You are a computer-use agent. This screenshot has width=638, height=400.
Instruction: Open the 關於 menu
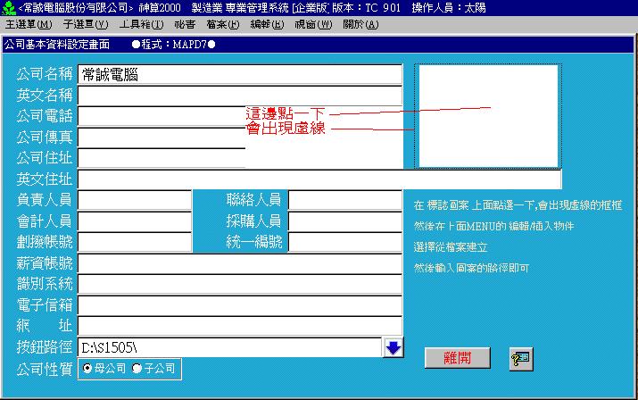tap(360, 24)
